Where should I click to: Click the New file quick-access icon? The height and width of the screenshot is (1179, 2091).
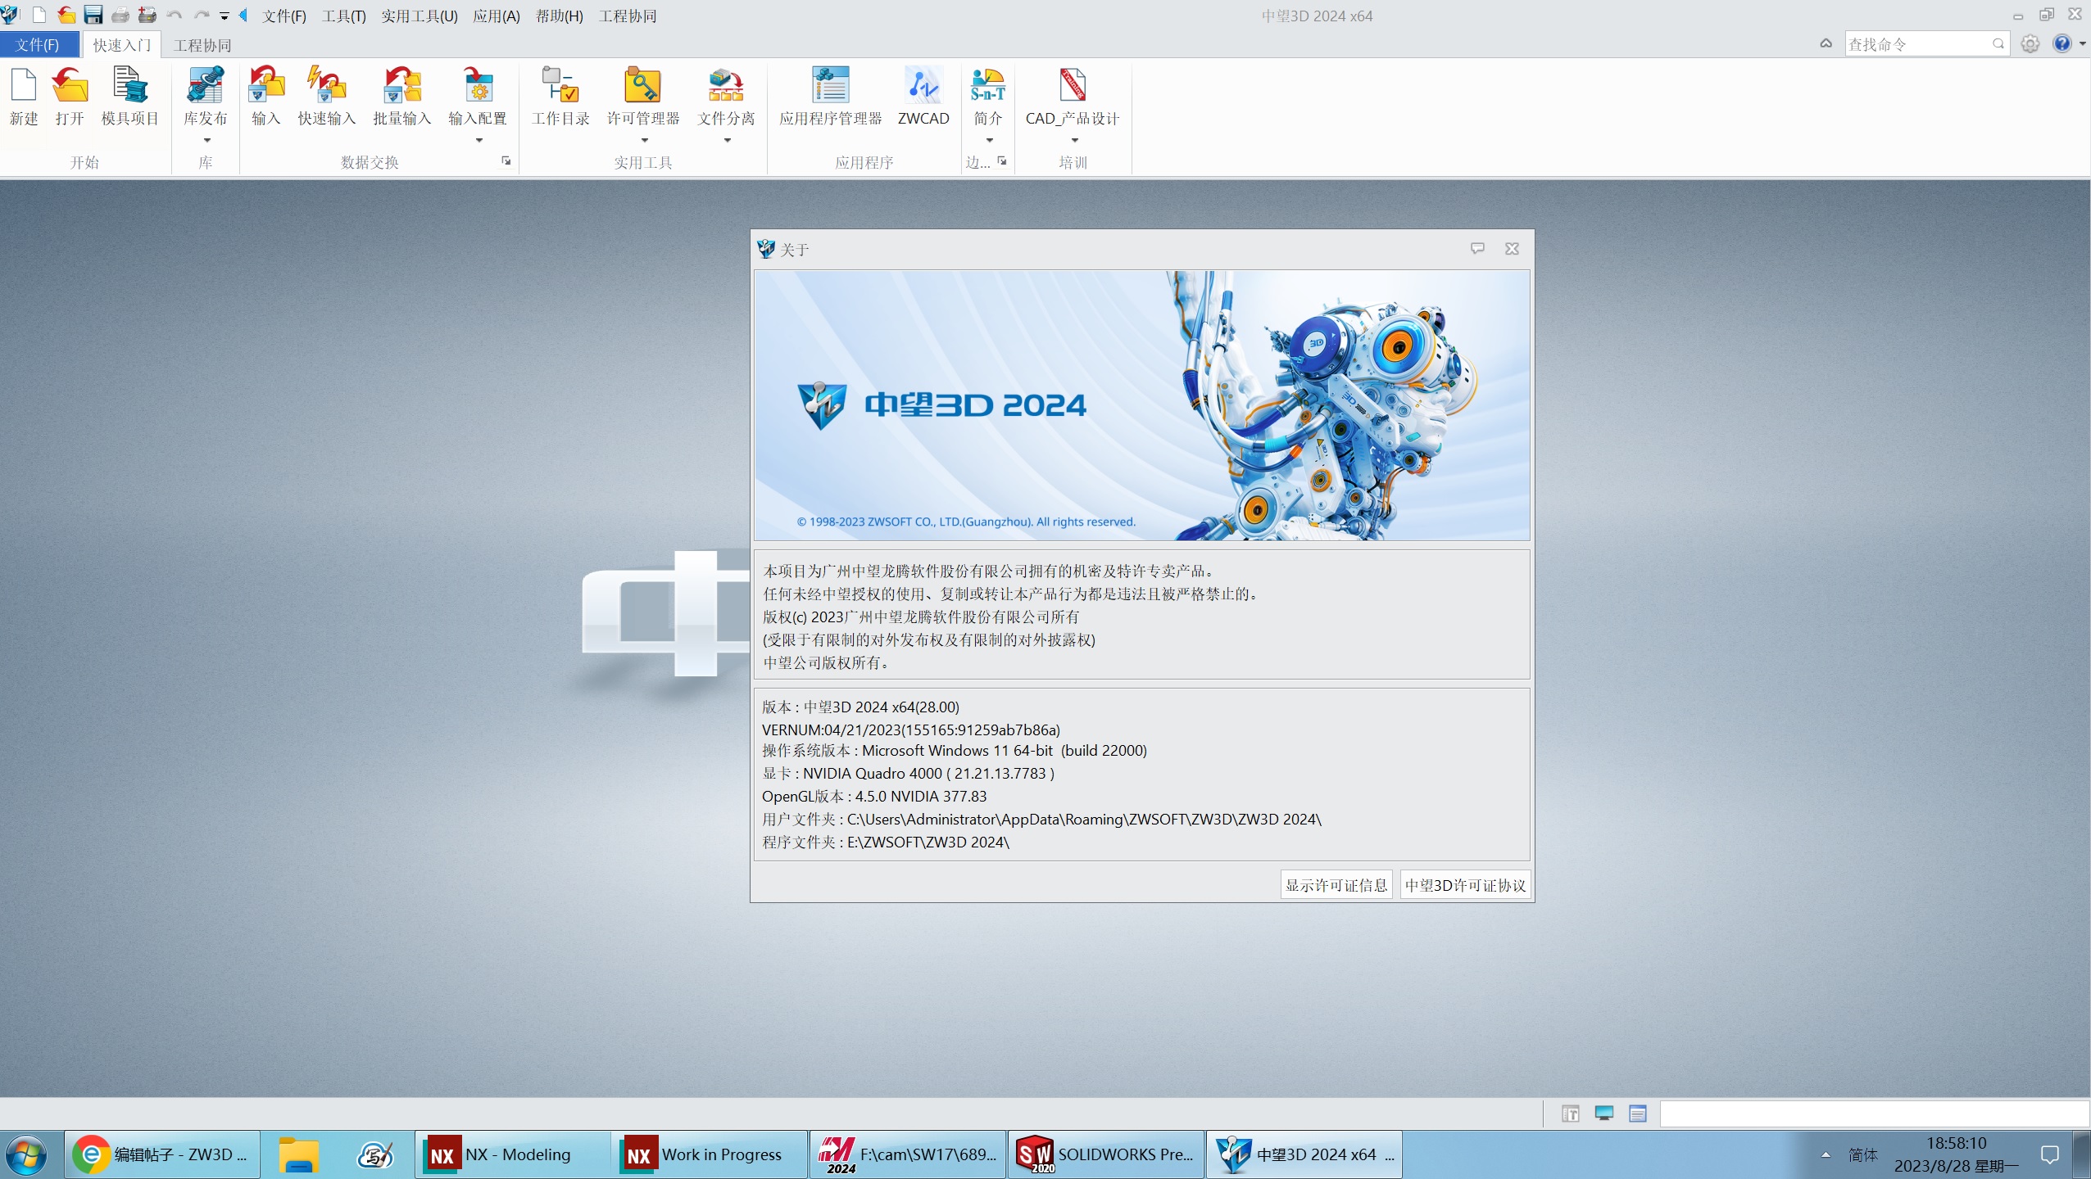39,15
